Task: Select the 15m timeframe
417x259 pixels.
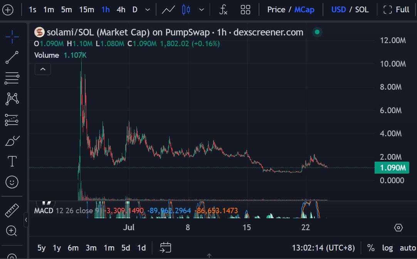Action: (x=86, y=10)
